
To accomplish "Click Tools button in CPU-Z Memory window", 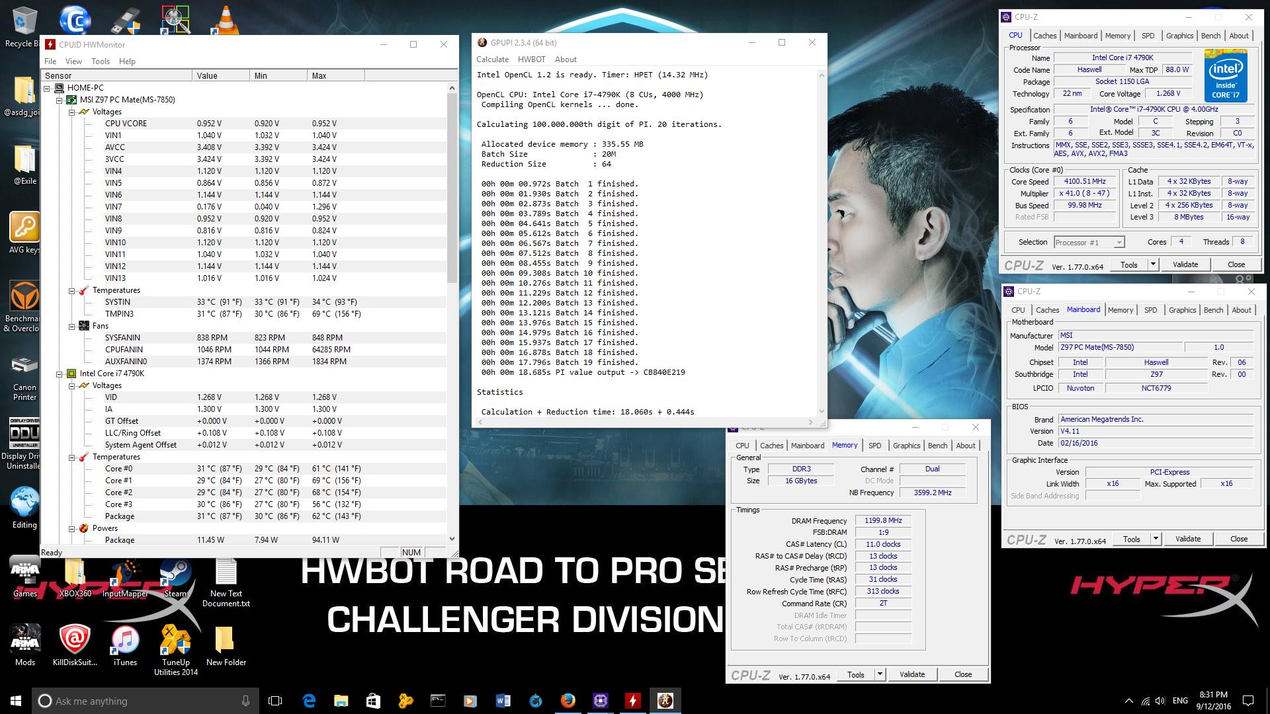I will click(856, 674).
